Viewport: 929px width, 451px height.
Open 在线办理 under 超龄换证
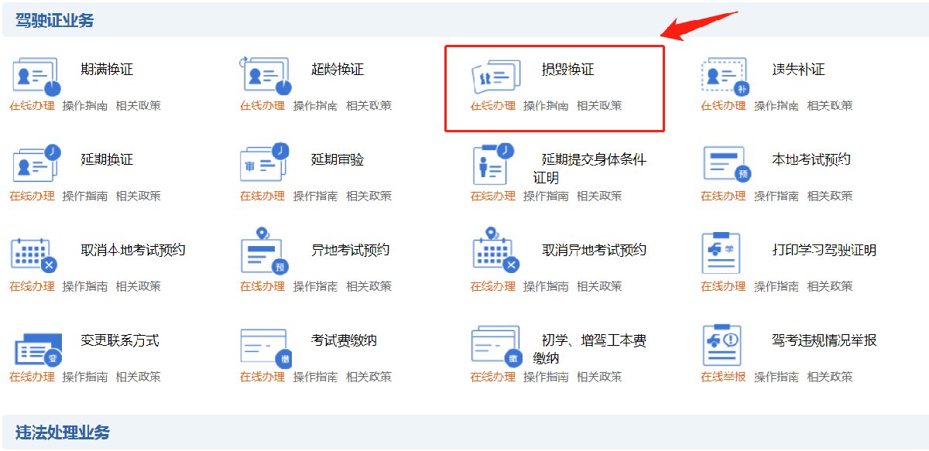click(x=262, y=106)
